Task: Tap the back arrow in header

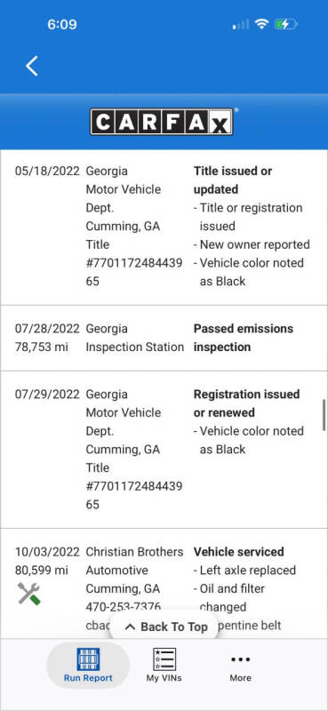Action: (32, 66)
